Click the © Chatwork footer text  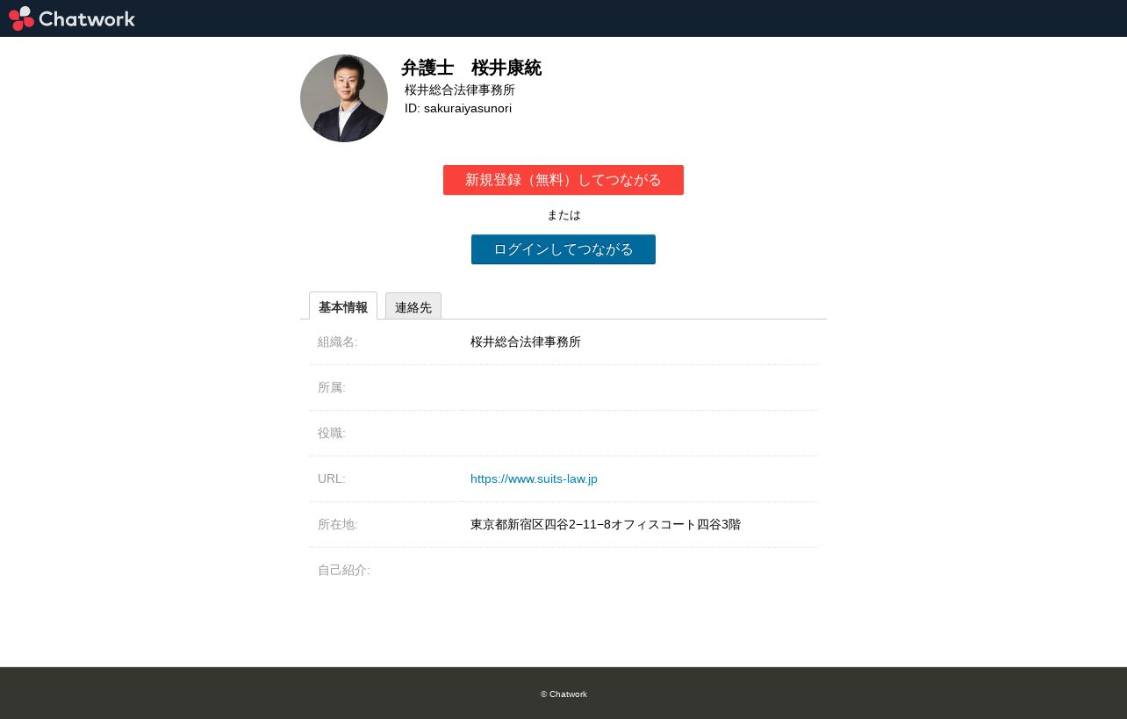(x=563, y=694)
